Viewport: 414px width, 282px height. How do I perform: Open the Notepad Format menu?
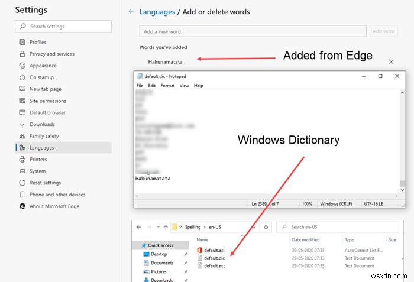point(167,86)
